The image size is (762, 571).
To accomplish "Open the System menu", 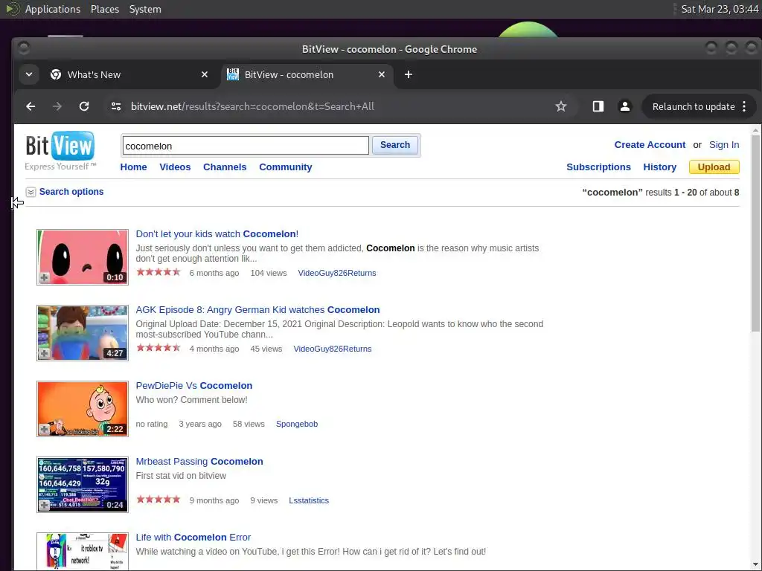I will (x=145, y=9).
